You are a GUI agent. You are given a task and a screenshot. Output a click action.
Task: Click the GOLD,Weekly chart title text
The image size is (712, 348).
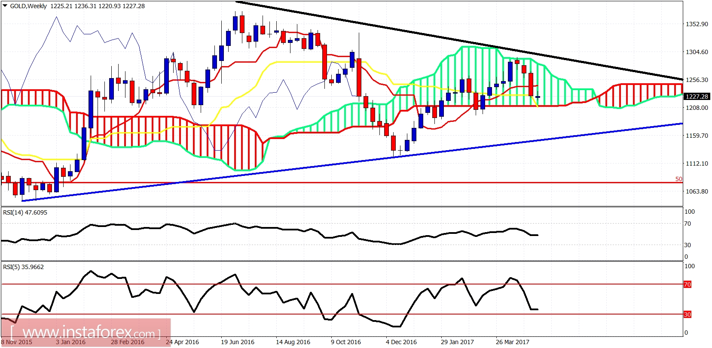click(28, 6)
